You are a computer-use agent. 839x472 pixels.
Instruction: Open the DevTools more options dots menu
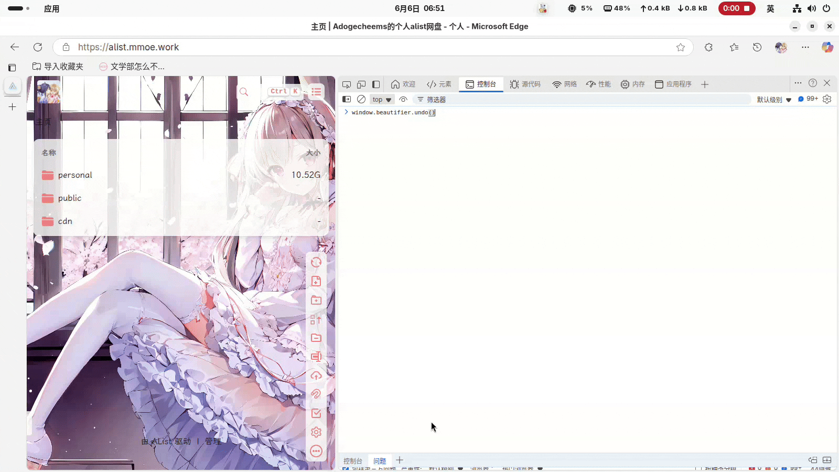pos(798,83)
